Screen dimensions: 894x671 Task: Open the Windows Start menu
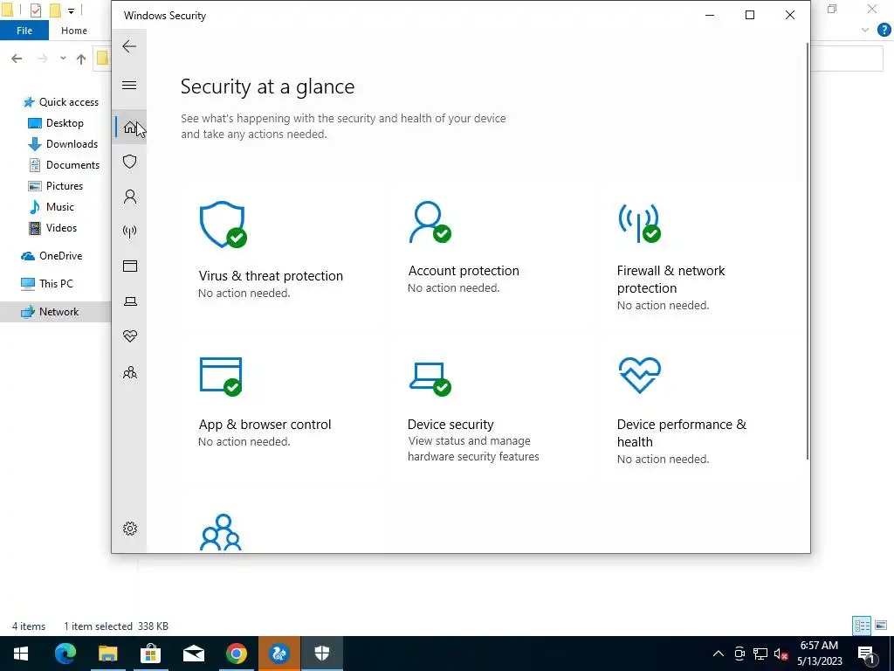point(21,654)
